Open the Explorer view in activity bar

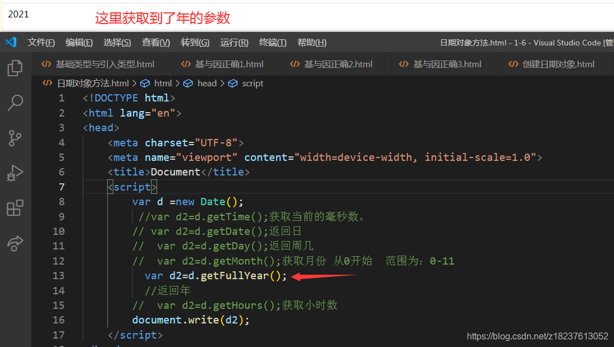click(x=15, y=68)
